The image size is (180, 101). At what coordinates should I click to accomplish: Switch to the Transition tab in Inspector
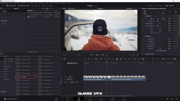(163, 12)
